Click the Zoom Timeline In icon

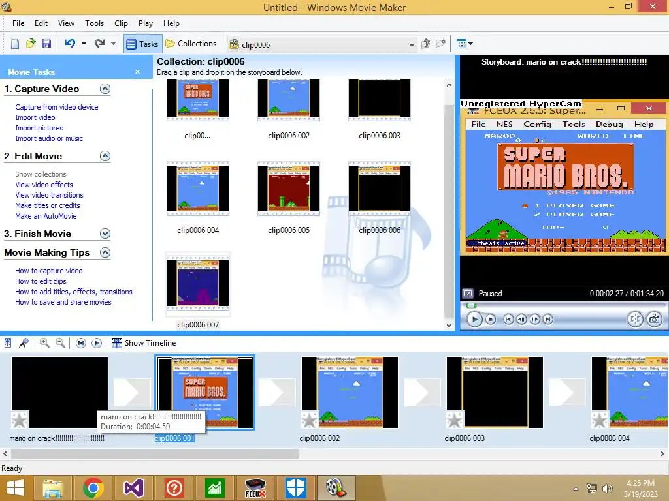(x=44, y=343)
